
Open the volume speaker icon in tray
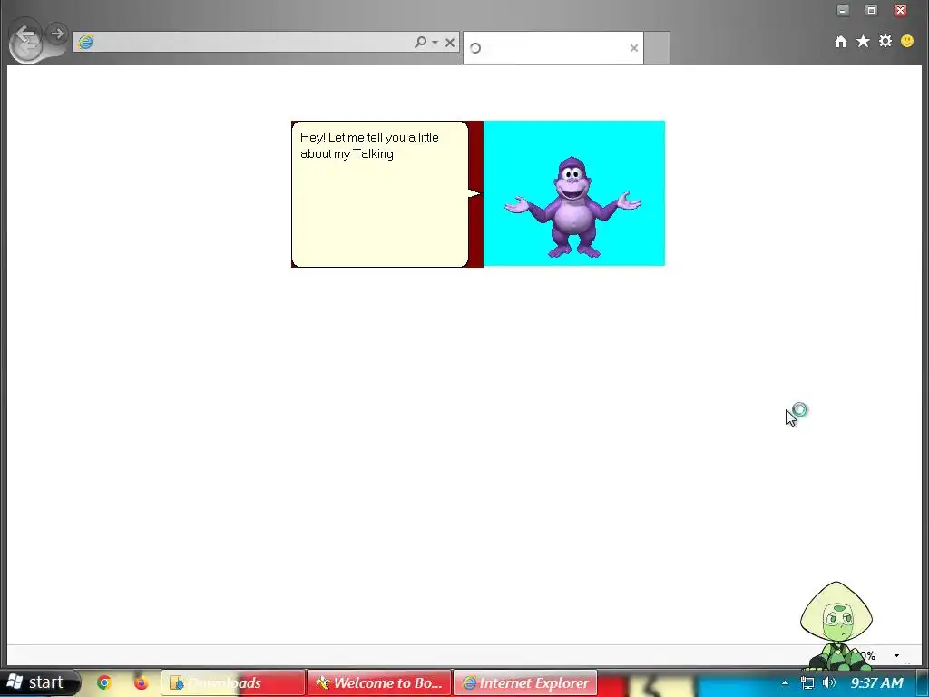pos(829,682)
